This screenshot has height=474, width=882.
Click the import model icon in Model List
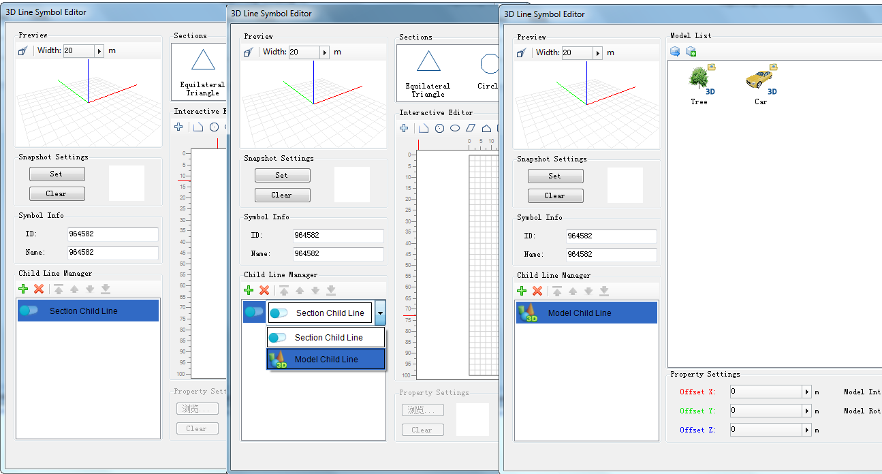675,51
